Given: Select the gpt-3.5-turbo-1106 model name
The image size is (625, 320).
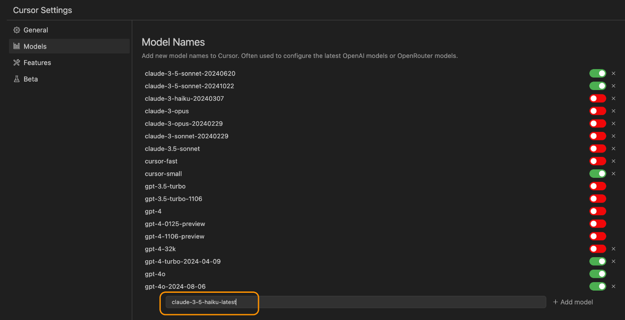Looking at the screenshot, I should 174,199.
